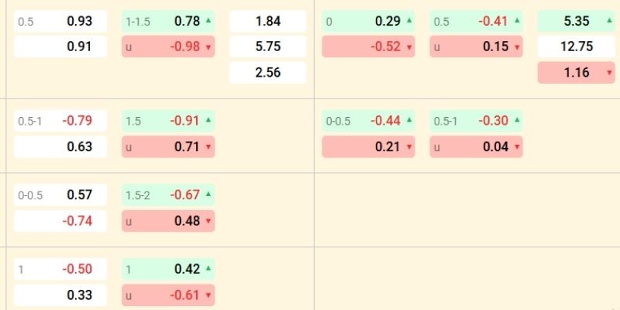
Task: Choose the -0.74 odds cell
Action: [x=60, y=221]
